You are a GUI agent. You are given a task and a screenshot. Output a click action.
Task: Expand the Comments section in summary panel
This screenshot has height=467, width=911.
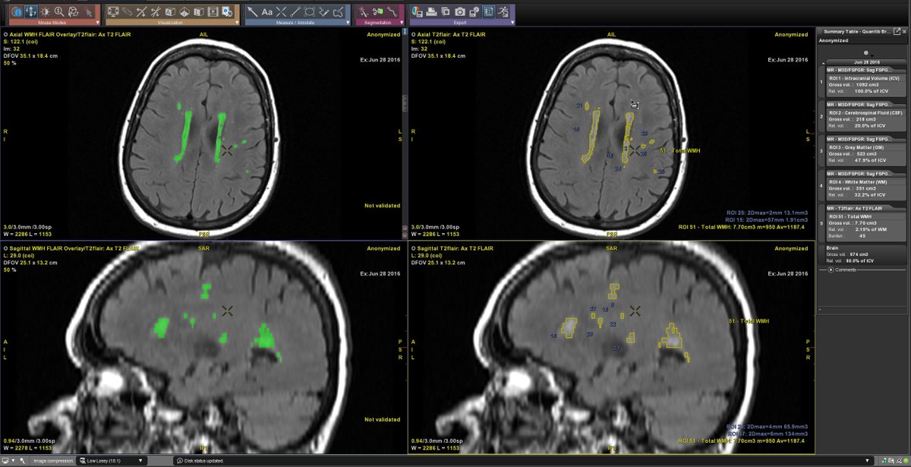click(831, 270)
